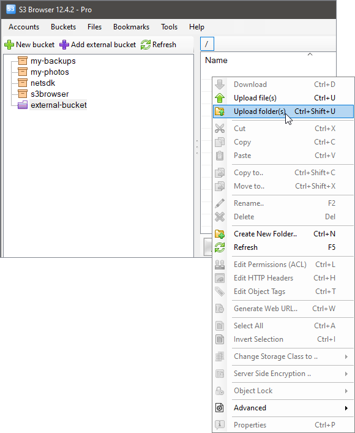The image size is (355, 433).
Task: Click the S3 Browser app icon in title bar
Action: (11, 9)
